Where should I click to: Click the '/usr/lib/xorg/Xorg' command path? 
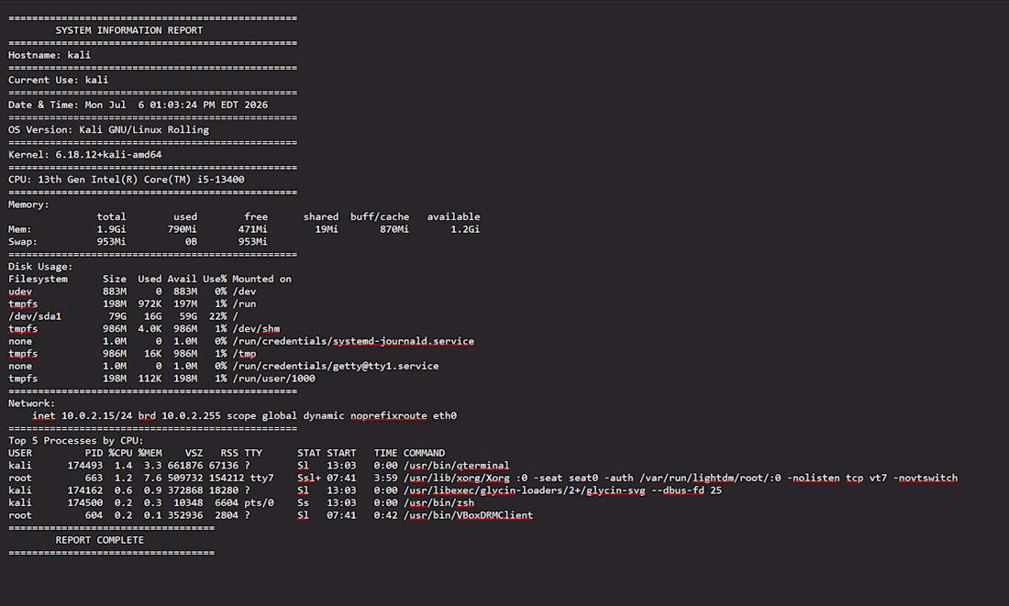pos(456,478)
